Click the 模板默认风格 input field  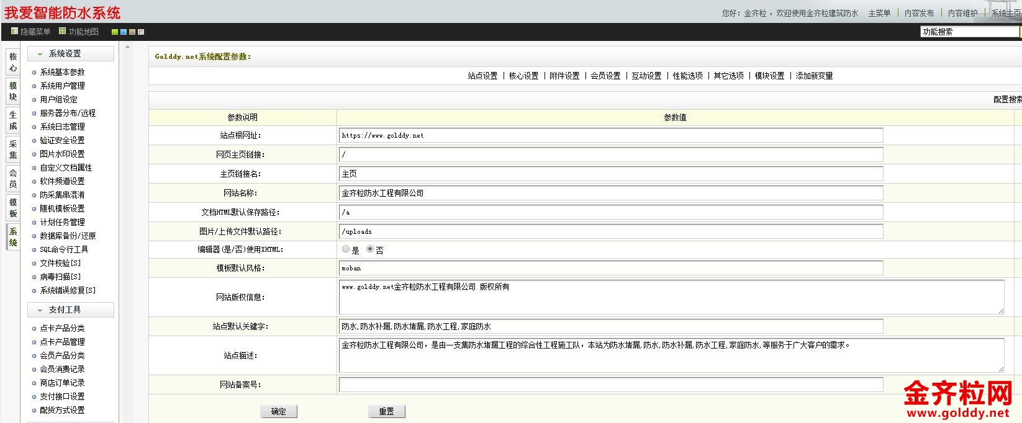(611, 268)
